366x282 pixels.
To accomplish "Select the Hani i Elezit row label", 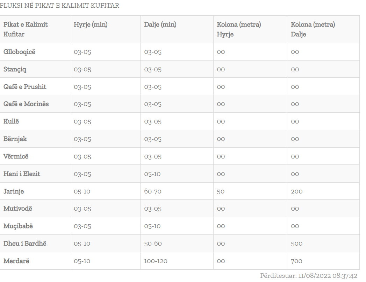I will coord(22,174).
